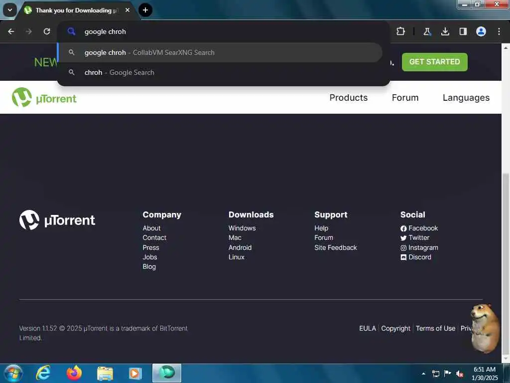Click the white µTorrent footer logo

pos(57,220)
